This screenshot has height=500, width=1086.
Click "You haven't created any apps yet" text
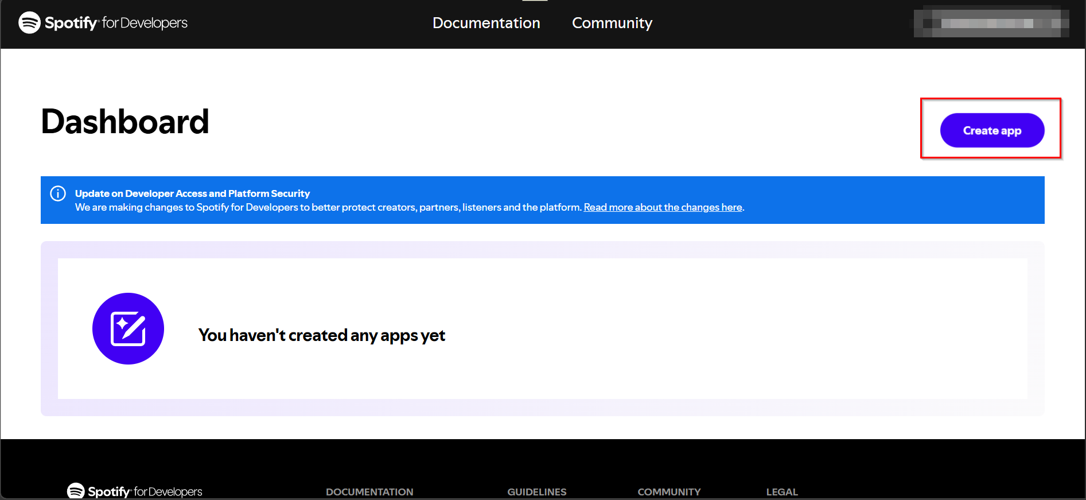coord(322,335)
